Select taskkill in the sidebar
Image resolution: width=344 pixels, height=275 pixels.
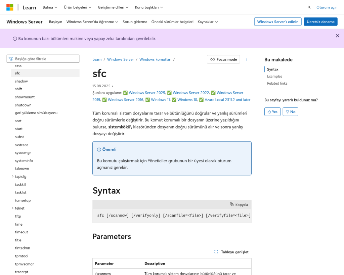click(x=20, y=185)
